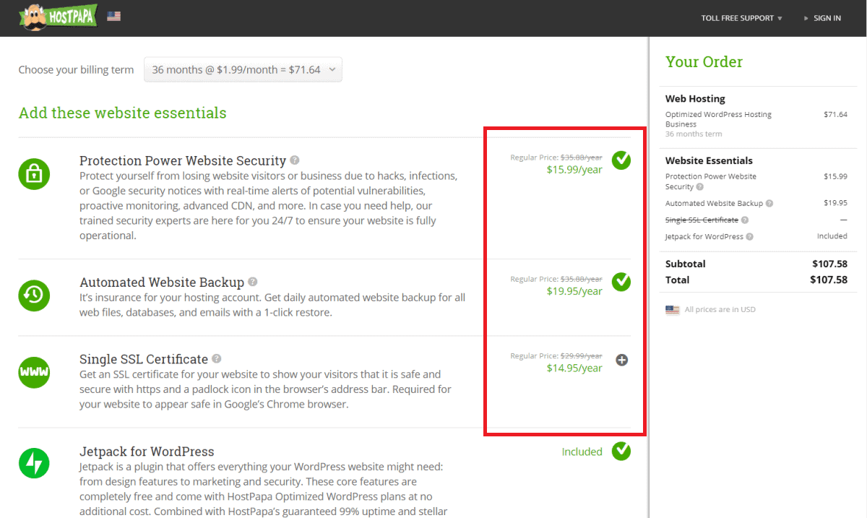Toggle the Jetpack for WordPress included checkmark

click(621, 452)
